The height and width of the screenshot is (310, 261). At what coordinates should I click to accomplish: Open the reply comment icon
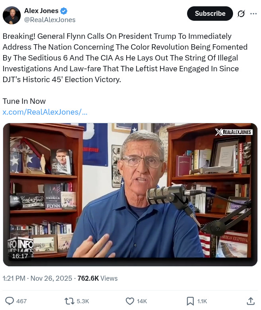coord(9,301)
